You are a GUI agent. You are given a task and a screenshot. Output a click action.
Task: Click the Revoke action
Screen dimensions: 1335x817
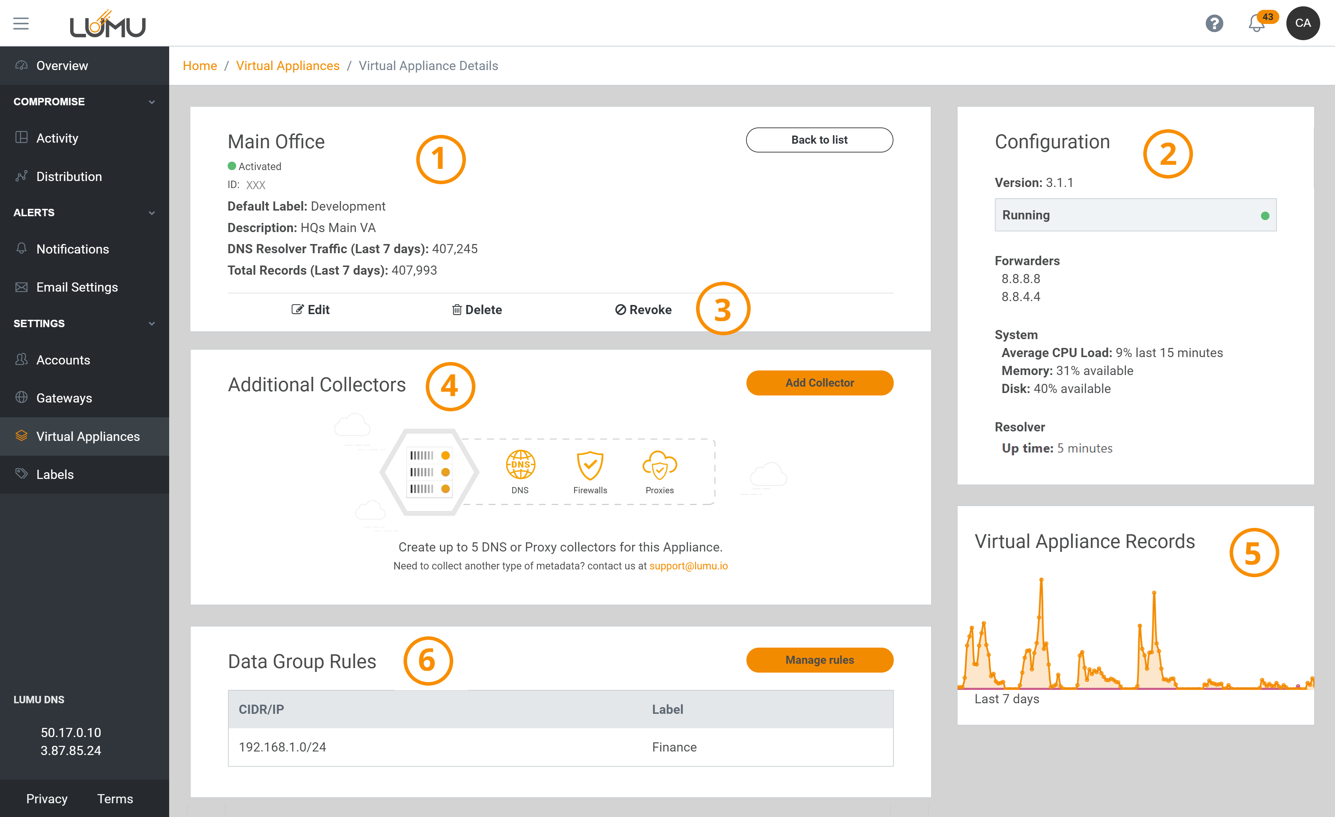pos(643,310)
